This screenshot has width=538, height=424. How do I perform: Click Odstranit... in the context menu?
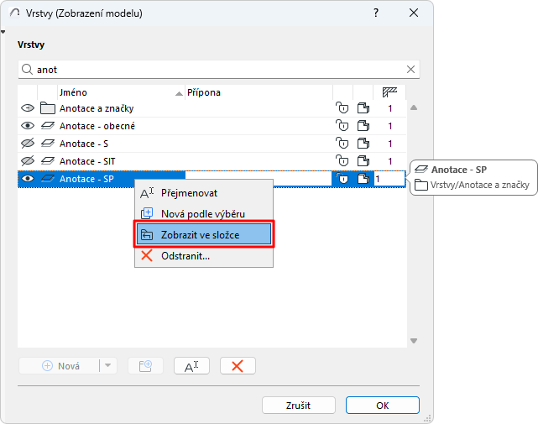185,255
